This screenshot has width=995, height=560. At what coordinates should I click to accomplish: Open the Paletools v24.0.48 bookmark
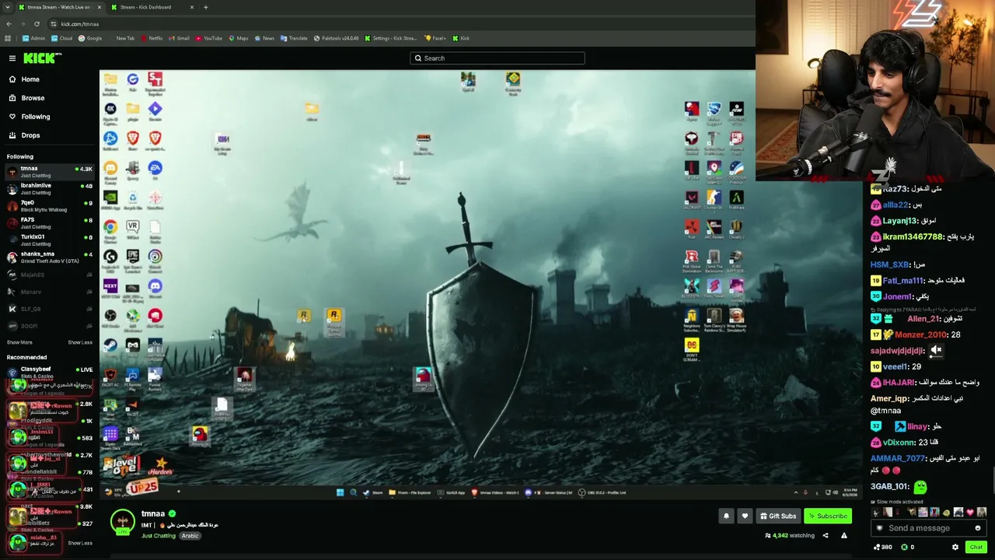(337, 38)
